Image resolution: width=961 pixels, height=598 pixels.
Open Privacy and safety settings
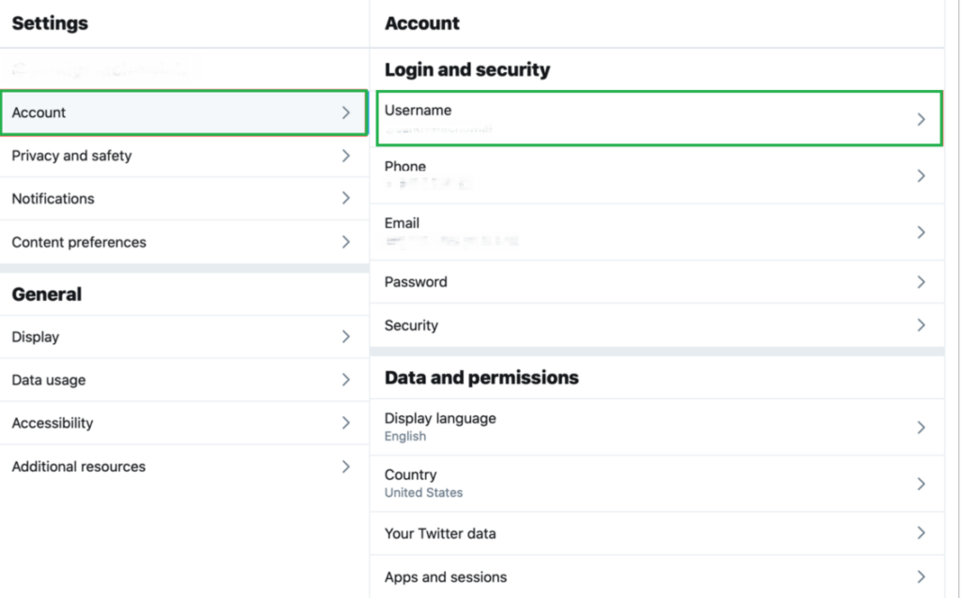tap(71, 156)
